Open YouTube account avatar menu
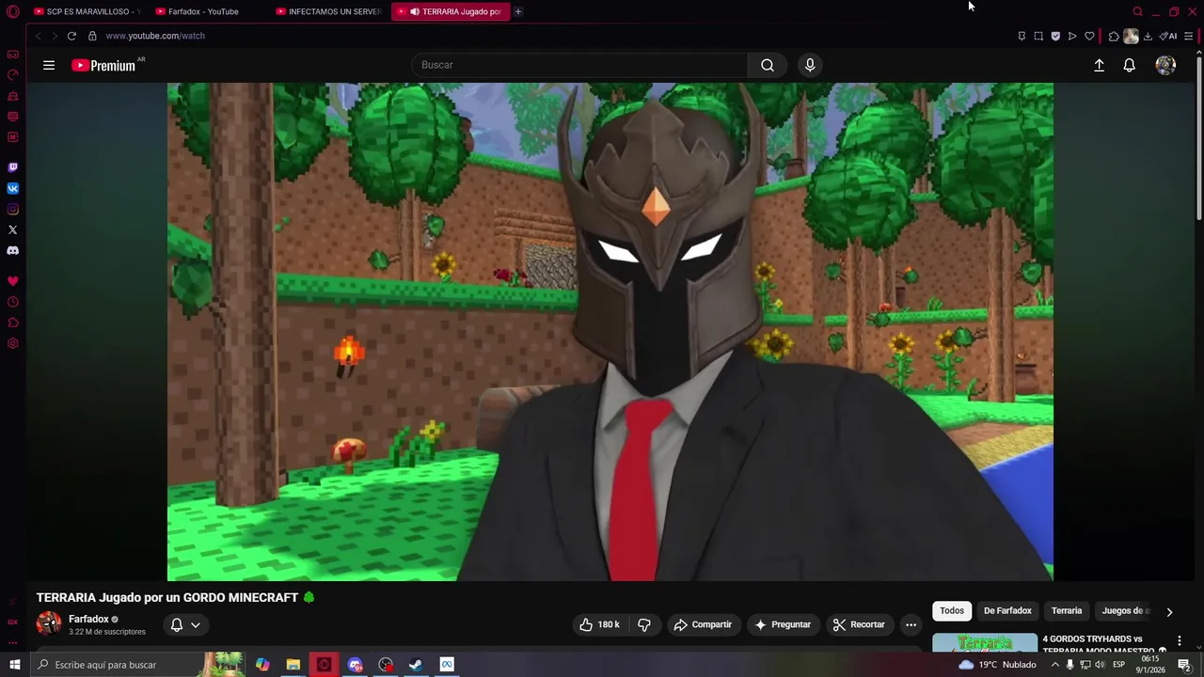Image resolution: width=1204 pixels, height=677 pixels. [x=1165, y=65]
